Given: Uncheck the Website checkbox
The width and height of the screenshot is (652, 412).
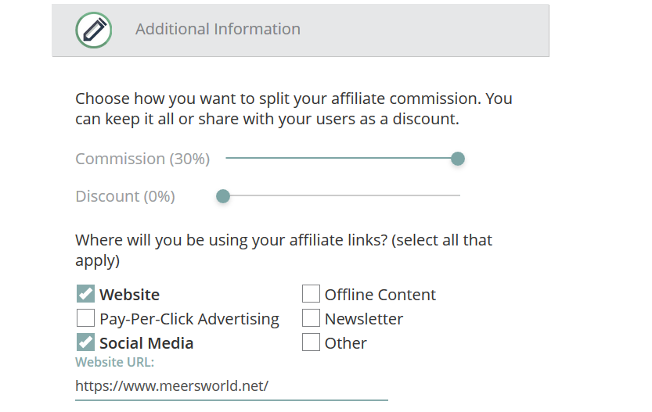Looking at the screenshot, I should click(85, 294).
